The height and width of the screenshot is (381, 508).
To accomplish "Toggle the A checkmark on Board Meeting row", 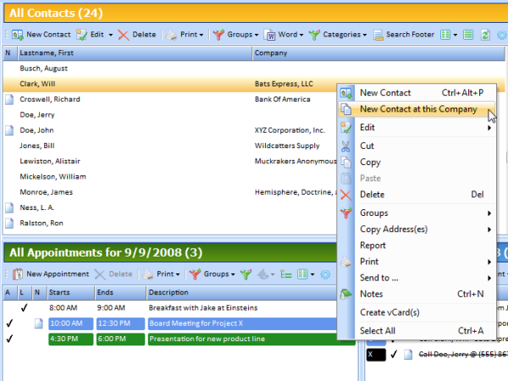I will click(x=9, y=323).
